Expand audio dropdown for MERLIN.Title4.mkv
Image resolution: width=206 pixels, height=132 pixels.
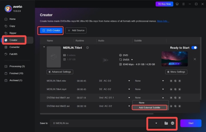point(129,81)
